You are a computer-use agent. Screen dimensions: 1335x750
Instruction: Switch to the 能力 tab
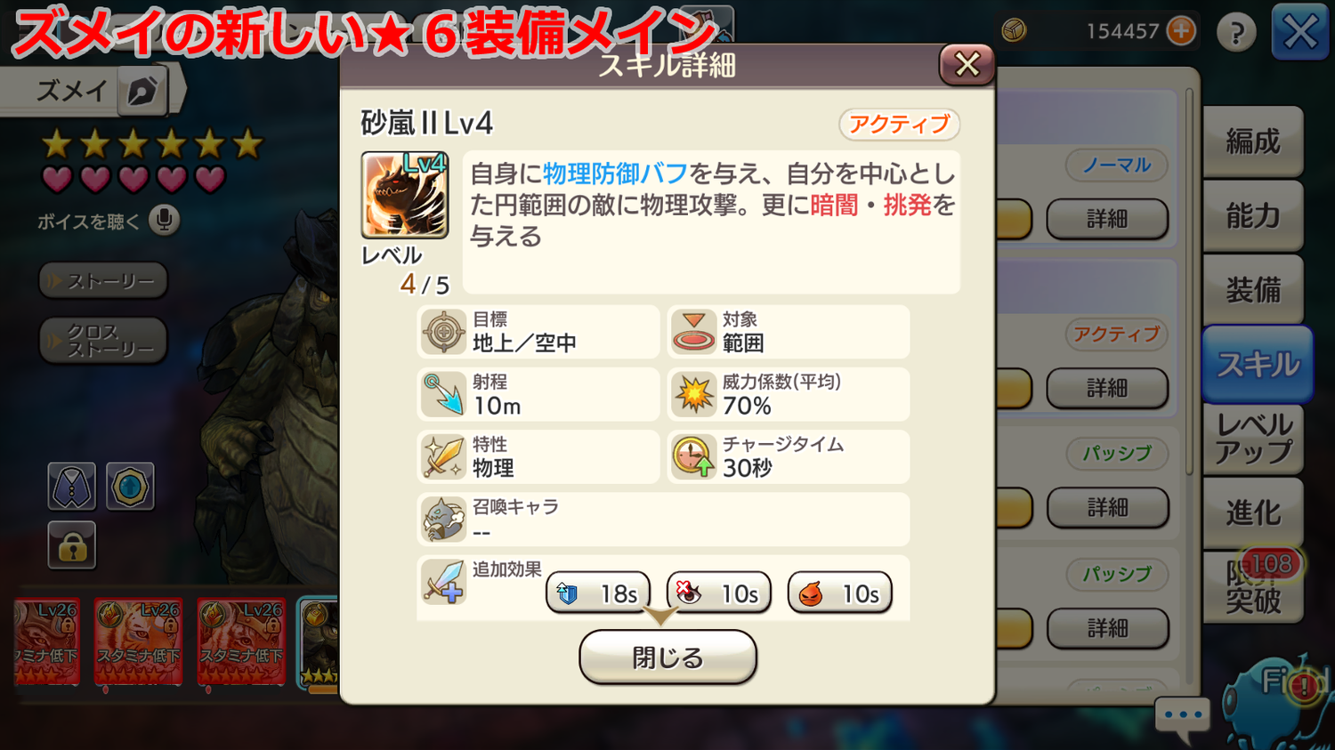click(x=1253, y=215)
